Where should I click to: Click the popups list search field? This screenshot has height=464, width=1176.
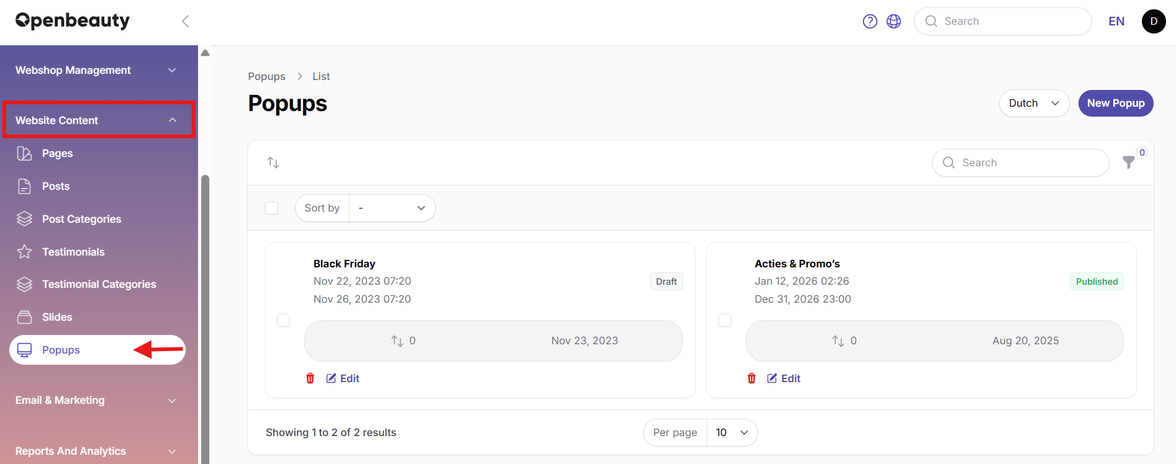tap(1020, 163)
